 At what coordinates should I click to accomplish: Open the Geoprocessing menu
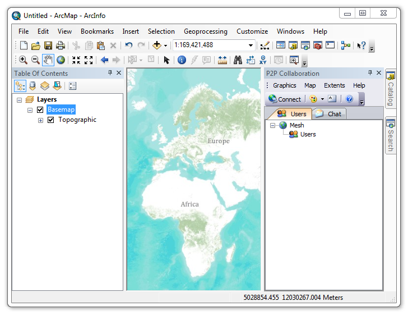206,31
